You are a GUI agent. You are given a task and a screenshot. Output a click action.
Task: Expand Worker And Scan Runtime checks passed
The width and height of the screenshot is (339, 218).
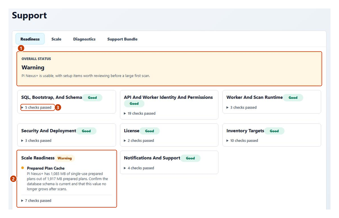pyautogui.click(x=241, y=108)
